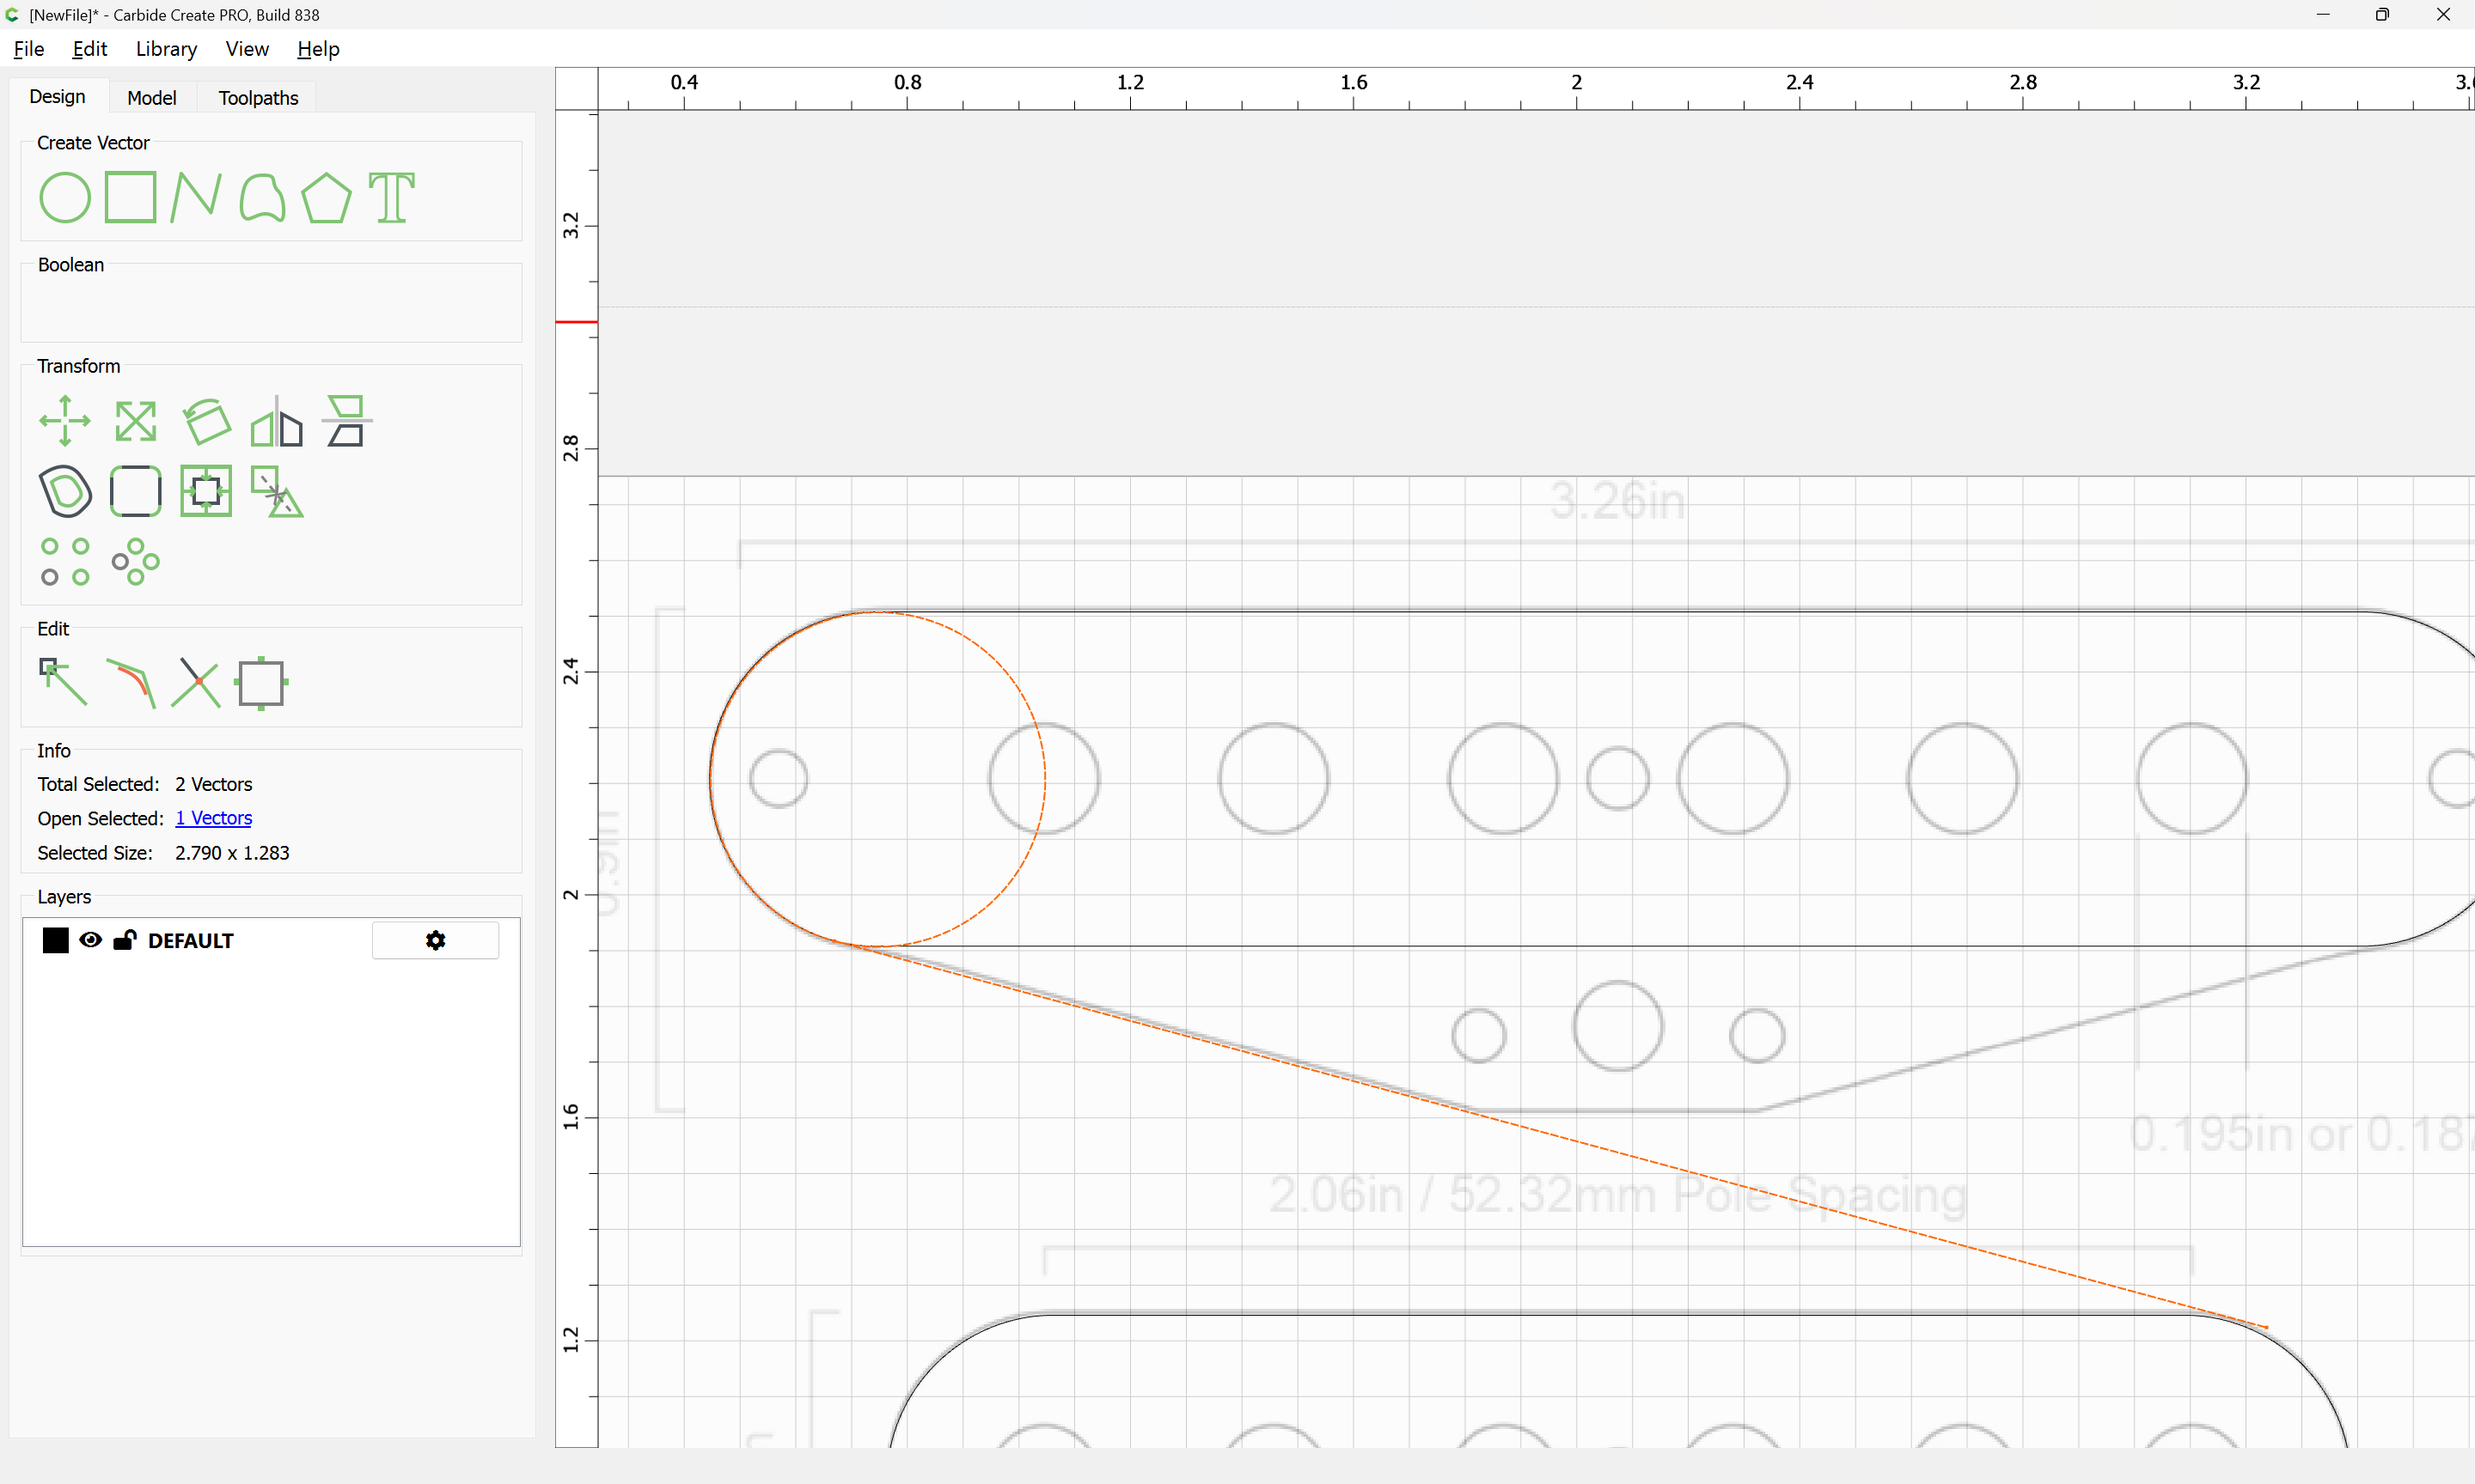The width and height of the screenshot is (2475, 1484).
Task: Select the Text creation tool
Action: (x=391, y=197)
